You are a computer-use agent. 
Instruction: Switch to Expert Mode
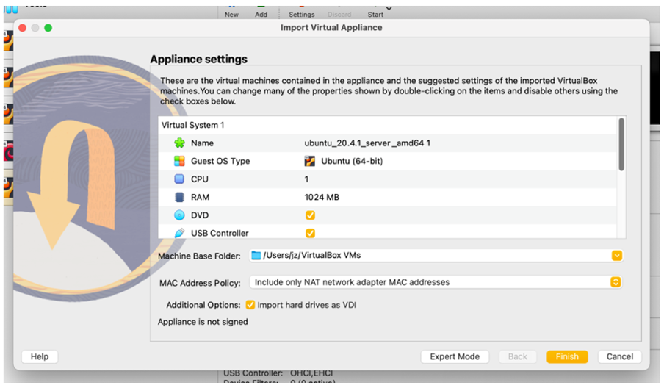455,356
